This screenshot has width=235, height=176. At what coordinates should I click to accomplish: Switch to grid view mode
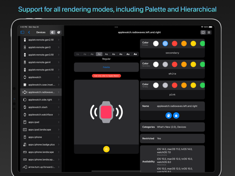point(209,32)
